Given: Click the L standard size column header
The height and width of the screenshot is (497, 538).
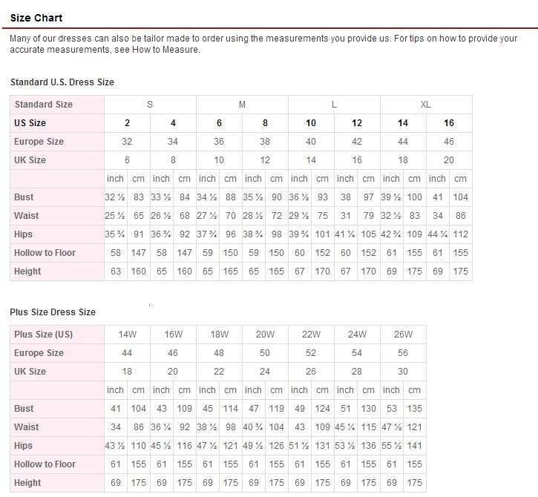Looking at the screenshot, I should pyautogui.click(x=334, y=105).
